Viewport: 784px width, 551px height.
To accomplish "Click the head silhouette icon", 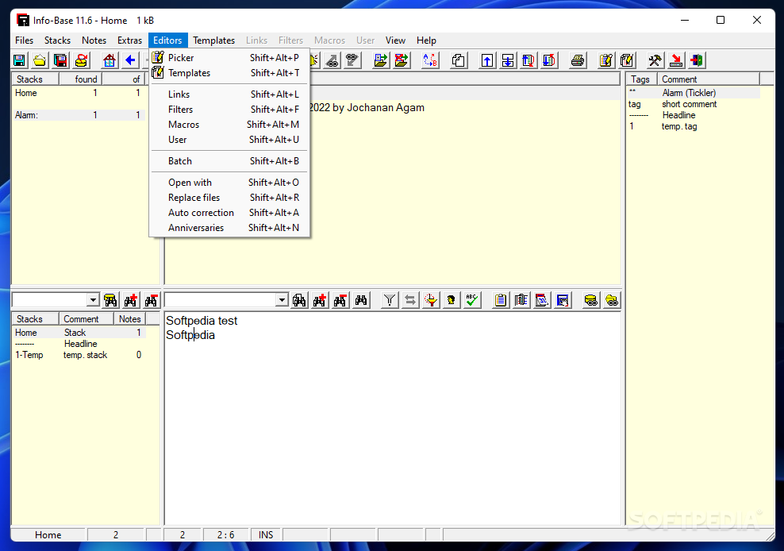I will point(451,300).
